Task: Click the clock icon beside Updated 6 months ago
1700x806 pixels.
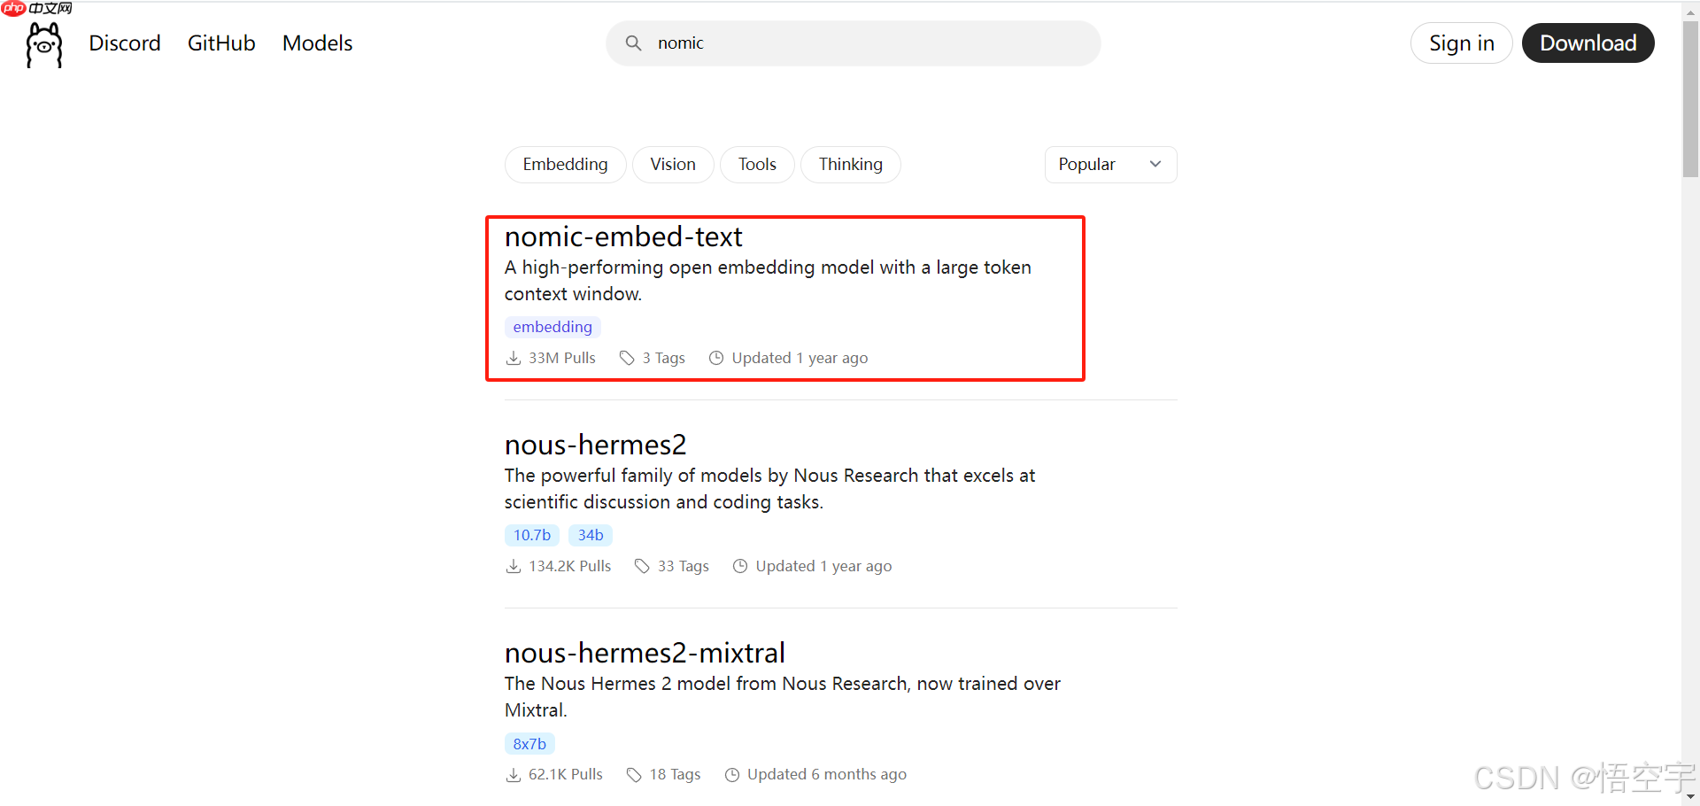Action: click(732, 775)
